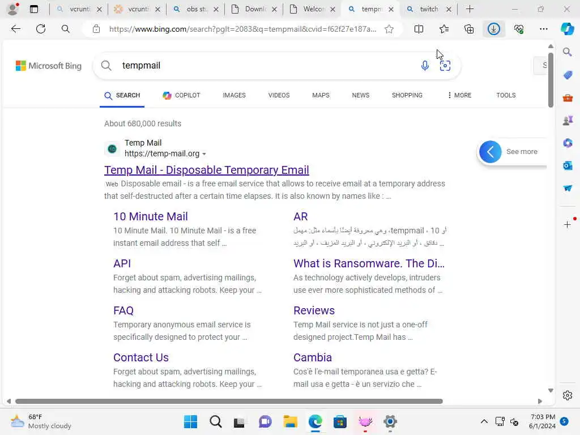Open sidebar settings gear icon
Screen dimensions: 580x435
[568, 395]
